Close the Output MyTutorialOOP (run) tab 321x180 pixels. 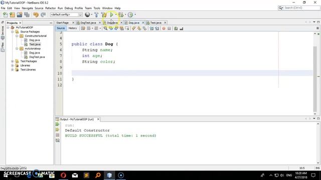pyautogui.click(x=98, y=119)
